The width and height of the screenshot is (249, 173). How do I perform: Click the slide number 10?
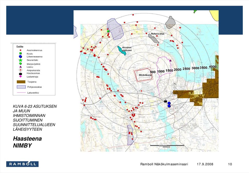[230, 164]
